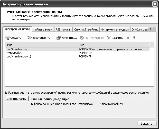This screenshot has height=129, width=159.
Task: Select the Электронная почта tab
Action: click(x=17, y=29)
